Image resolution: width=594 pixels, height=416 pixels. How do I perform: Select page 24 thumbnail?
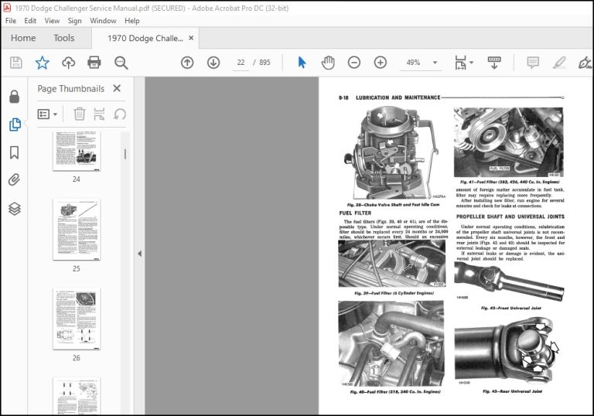77,151
